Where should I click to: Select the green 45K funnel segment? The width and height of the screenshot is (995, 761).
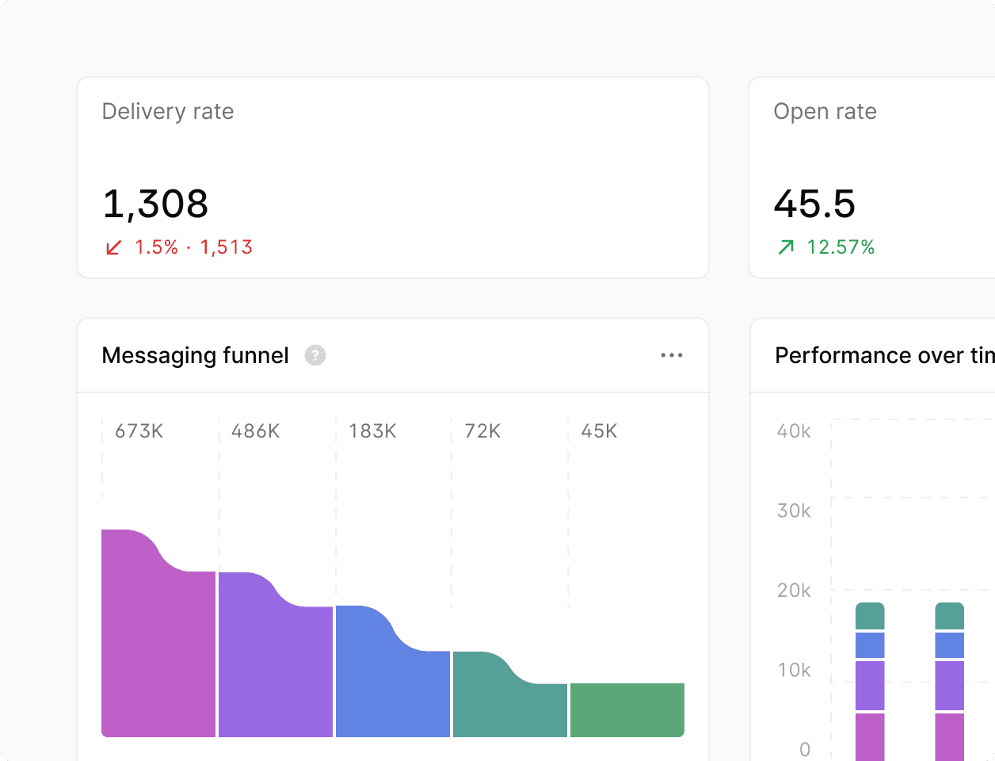tap(627, 710)
